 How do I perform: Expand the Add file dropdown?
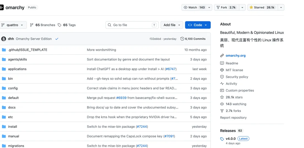coord(172,25)
